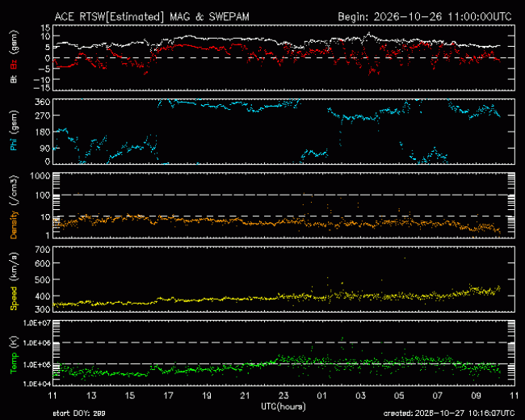The height and width of the screenshot is (420, 525).
Task: Click the "600" tick on the Speed axis
Action: click(43, 264)
